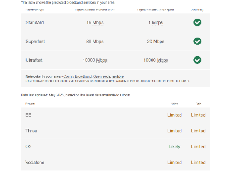Follow the nextfibre network link
This screenshot has width=230, height=172.
pos(117,76)
